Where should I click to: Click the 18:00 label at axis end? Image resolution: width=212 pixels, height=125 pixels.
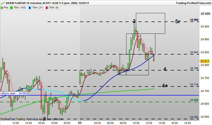click(x=187, y=123)
